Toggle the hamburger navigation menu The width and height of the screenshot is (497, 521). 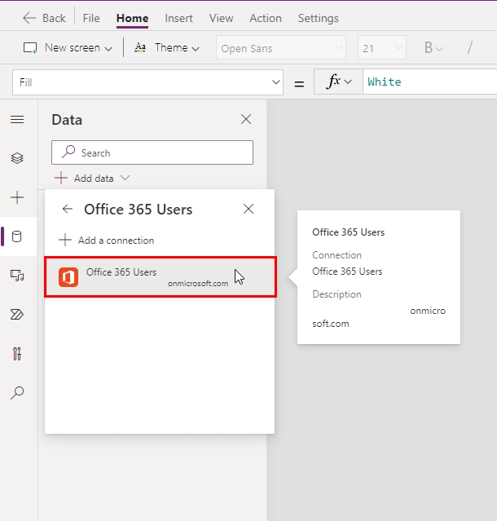pyautogui.click(x=17, y=119)
